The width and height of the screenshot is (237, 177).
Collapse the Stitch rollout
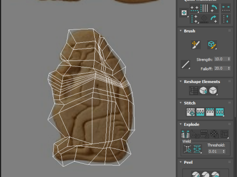point(181,103)
